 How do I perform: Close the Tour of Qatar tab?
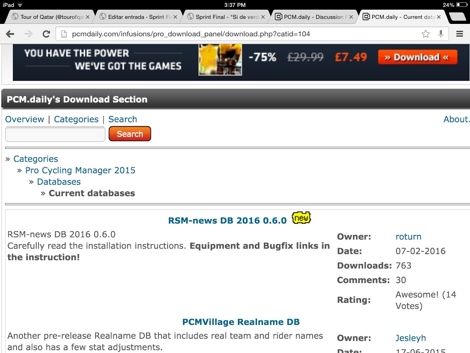point(88,17)
